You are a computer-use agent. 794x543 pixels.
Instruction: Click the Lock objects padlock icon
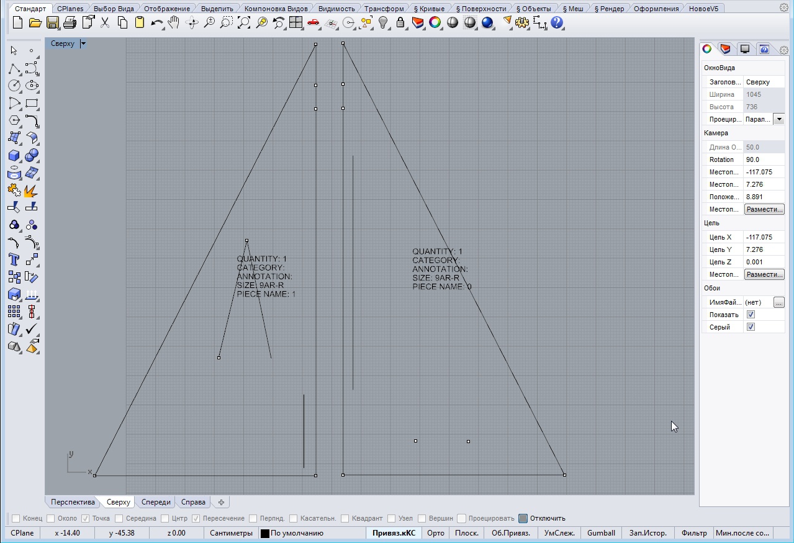coord(400,23)
